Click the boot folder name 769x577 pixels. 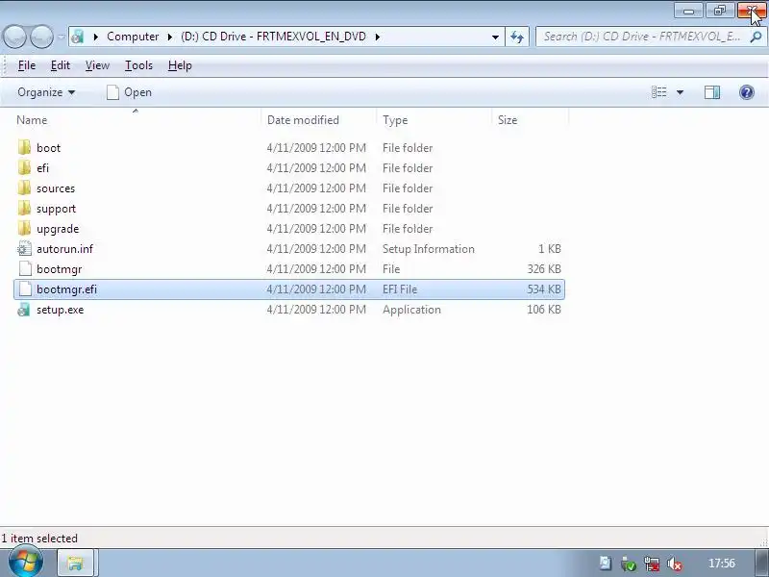click(49, 148)
